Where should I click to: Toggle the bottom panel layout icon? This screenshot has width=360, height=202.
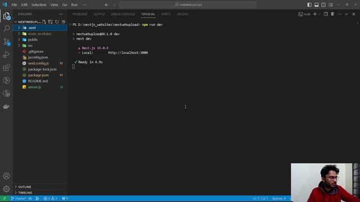click(316, 5)
